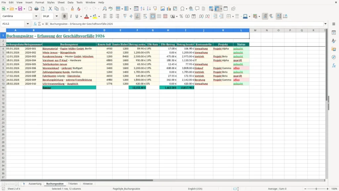Toggle Wrap Text button
Screen dimensions: 339x191
[145, 16]
